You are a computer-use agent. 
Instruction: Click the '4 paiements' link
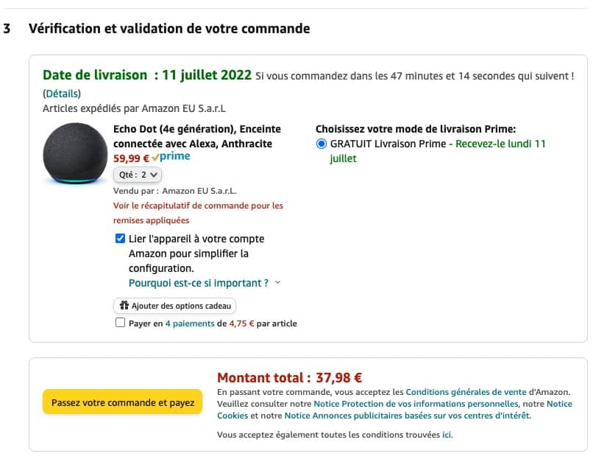[190, 323]
